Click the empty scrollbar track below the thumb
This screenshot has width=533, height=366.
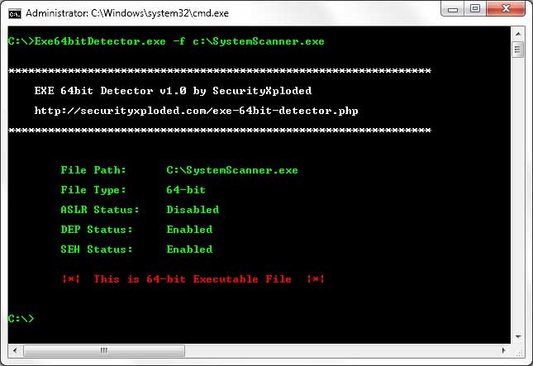pyautogui.click(x=518, y=207)
